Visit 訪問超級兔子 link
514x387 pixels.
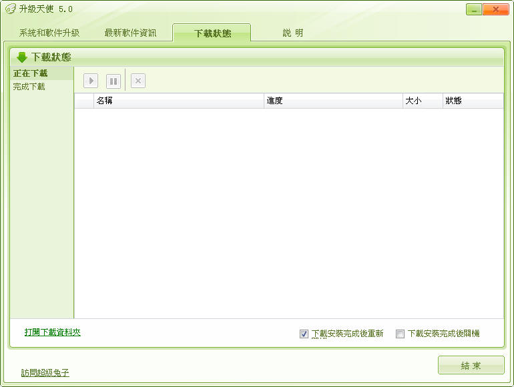click(x=45, y=372)
